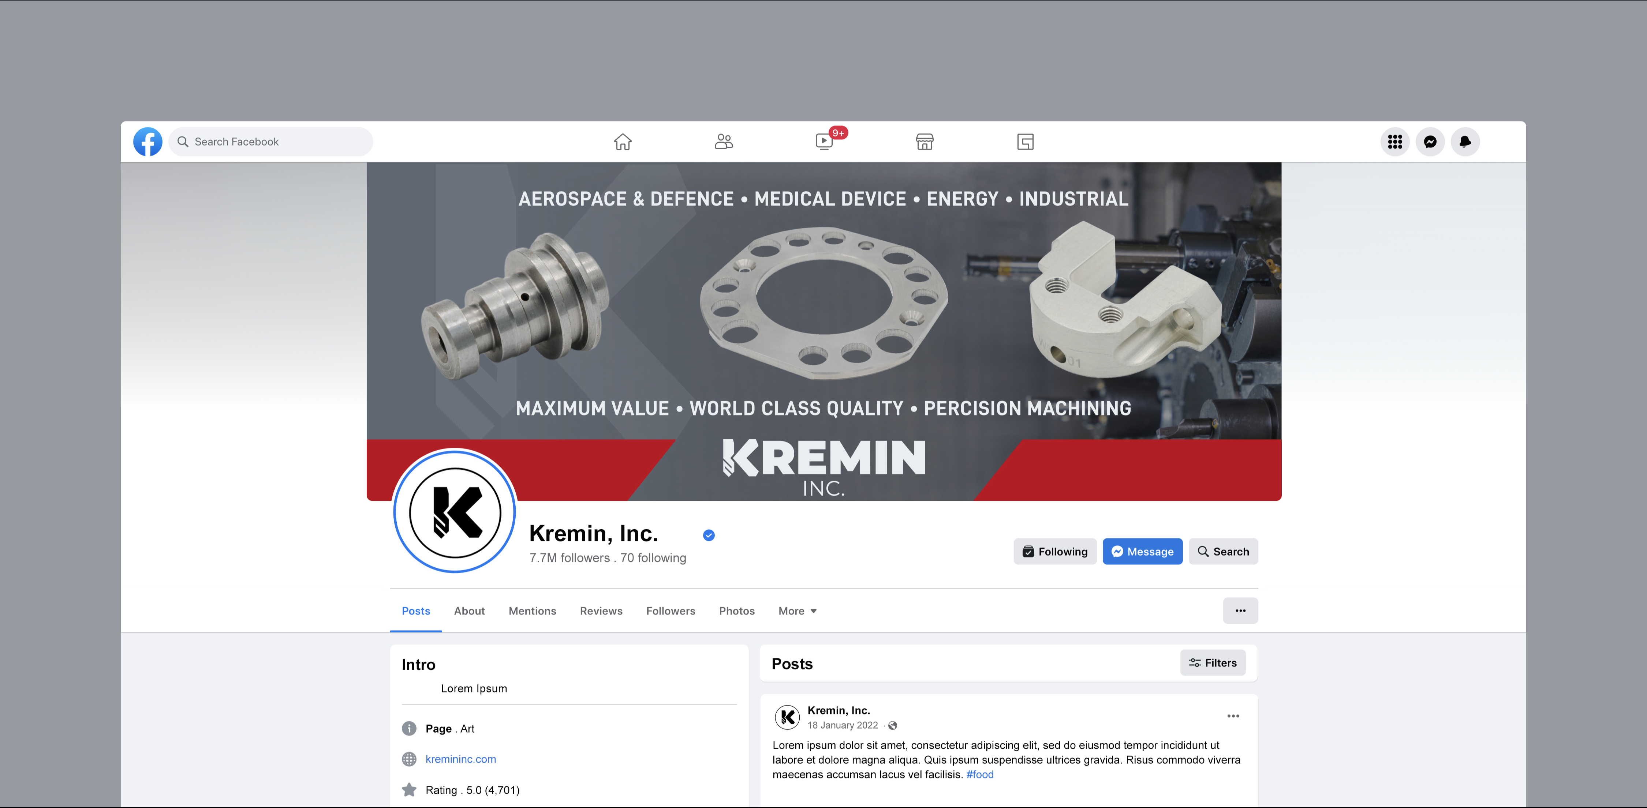Open the Messenger icon in top bar
This screenshot has width=1647, height=808.
coord(1430,142)
